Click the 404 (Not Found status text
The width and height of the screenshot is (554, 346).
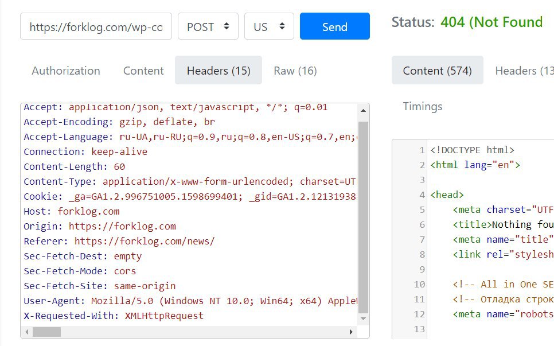[491, 22]
